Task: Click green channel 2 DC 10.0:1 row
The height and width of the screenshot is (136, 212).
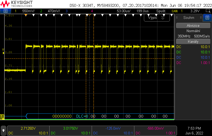Action: pyautogui.click(x=193, y=52)
